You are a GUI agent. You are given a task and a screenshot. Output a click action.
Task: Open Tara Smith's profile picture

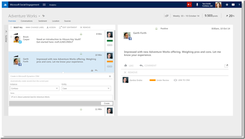pyautogui.click(x=218, y=5)
